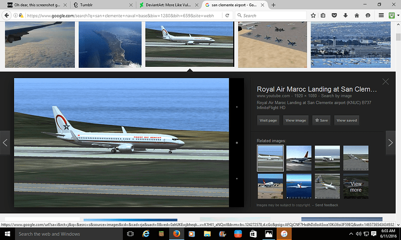401x240 pixels.
Task: Open site identity info icon in address bar
Action: (x=15, y=16)
